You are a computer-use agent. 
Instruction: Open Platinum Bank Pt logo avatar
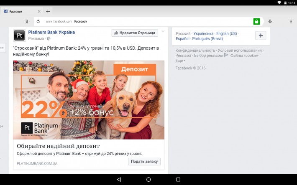tap(19, 35)
